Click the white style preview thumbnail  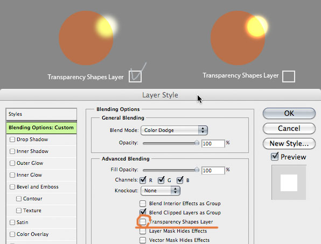click(289, 183)
